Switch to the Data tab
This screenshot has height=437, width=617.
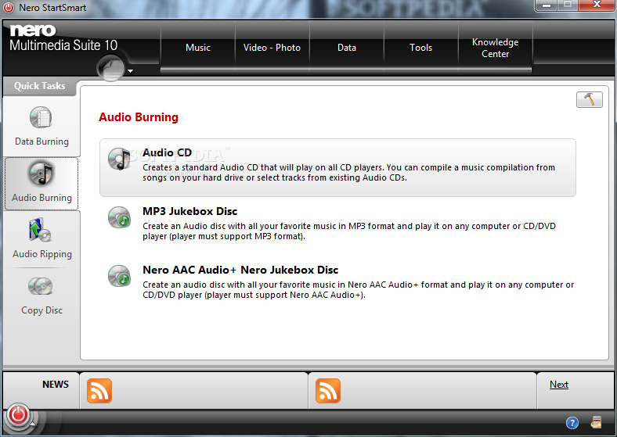pyautogui.click(x=347, y=48)
